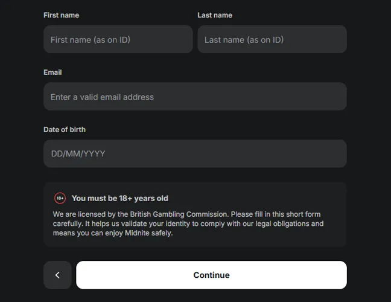The height and width of the screenshot is (302, 391).
Task: Click the Last name text box
Action: pyautogui.click(x=272, y=40)
